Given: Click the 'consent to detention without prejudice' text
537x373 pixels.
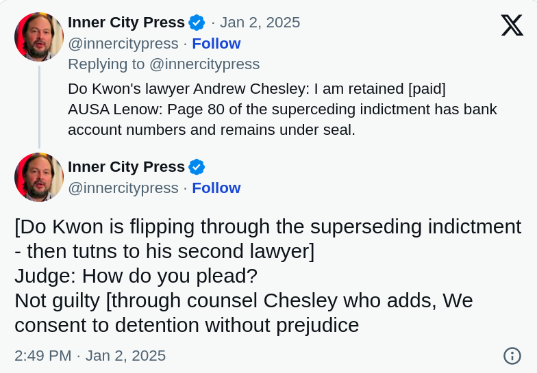Looking at the screenshot, I should (186, 325).
